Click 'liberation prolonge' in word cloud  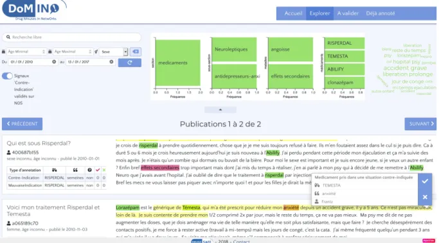click(408, 74)
